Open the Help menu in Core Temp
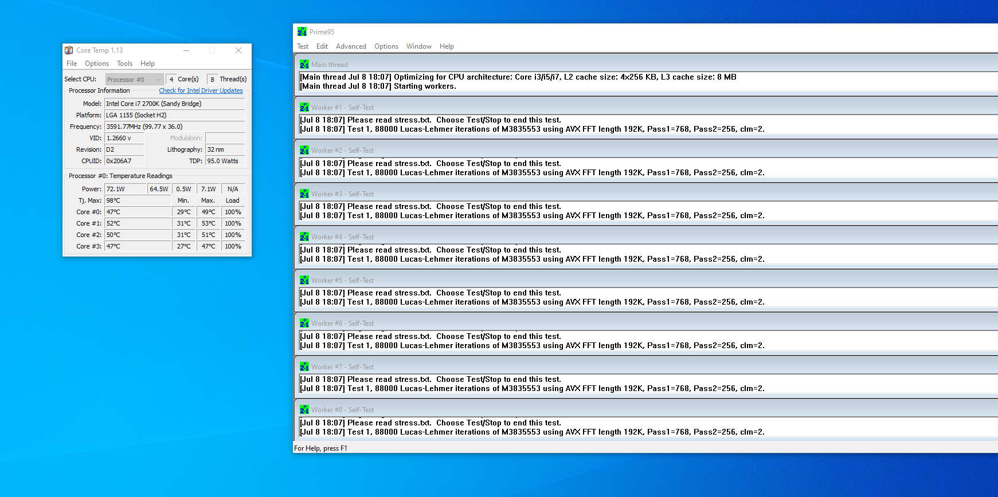 147,64
